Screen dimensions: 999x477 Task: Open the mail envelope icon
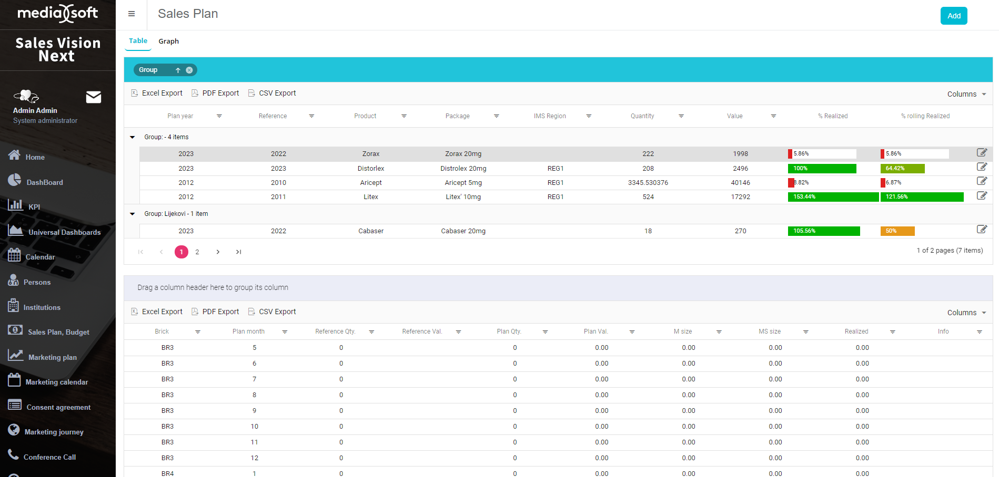(x=94, y=97)
